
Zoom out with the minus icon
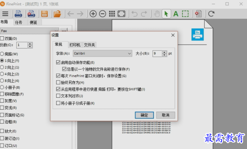pos(103,14)
